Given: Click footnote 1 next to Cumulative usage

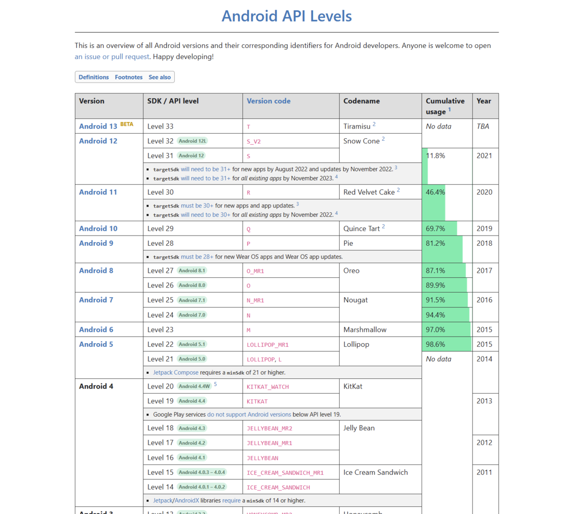Looking at the screenshot, I should click(449, 109).
